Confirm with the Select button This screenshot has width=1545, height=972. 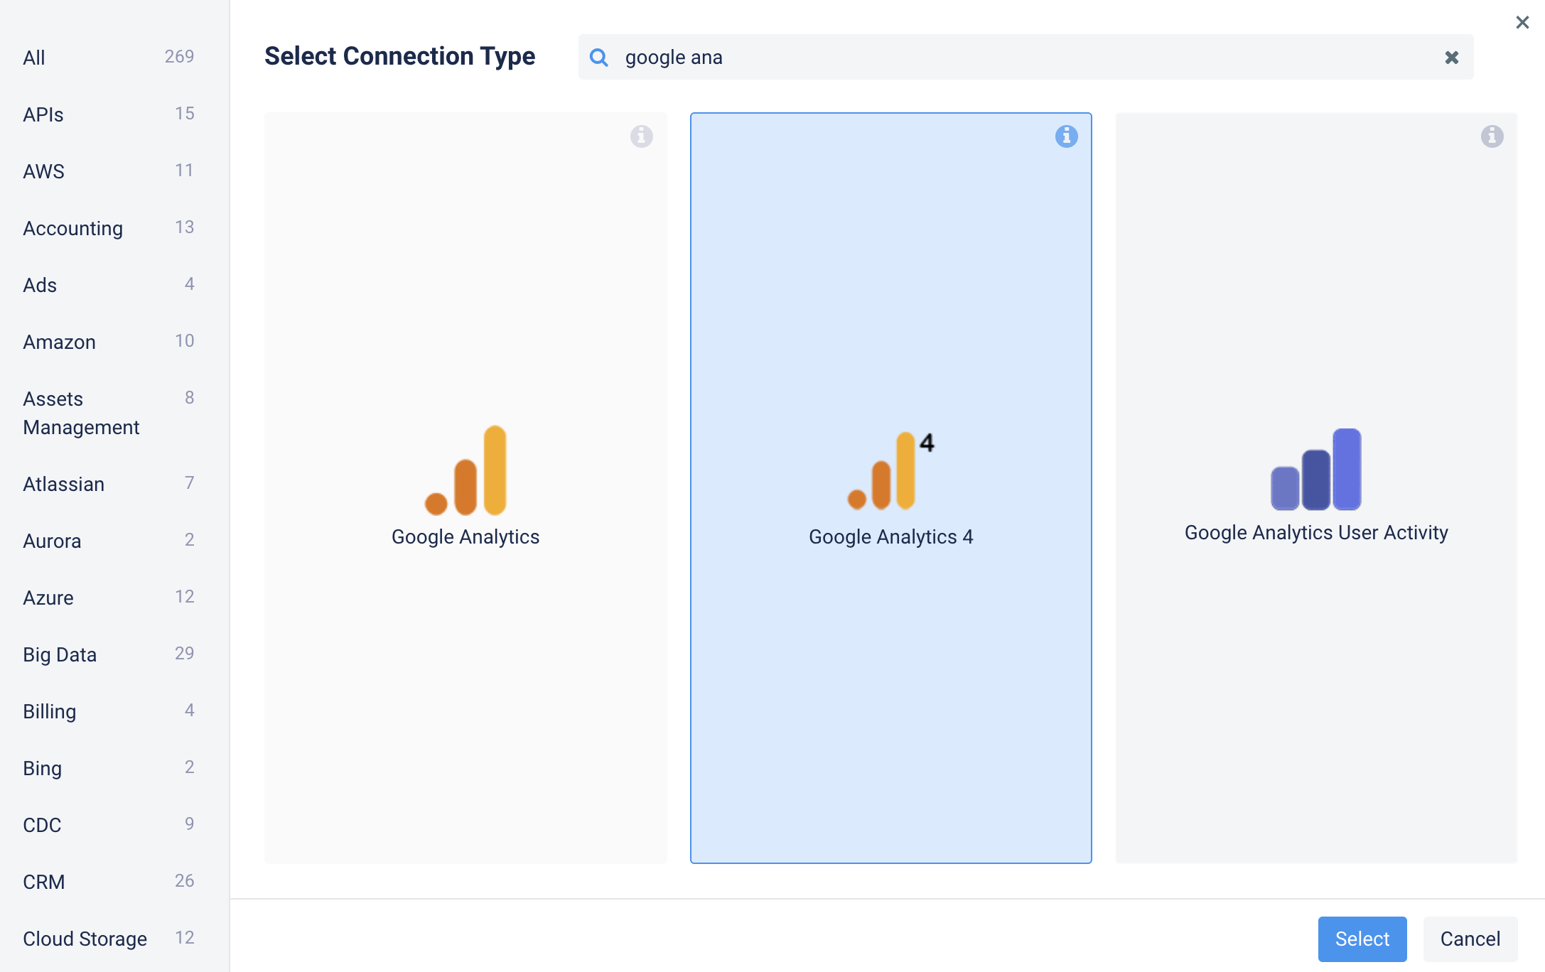[x=1362, y=939]
